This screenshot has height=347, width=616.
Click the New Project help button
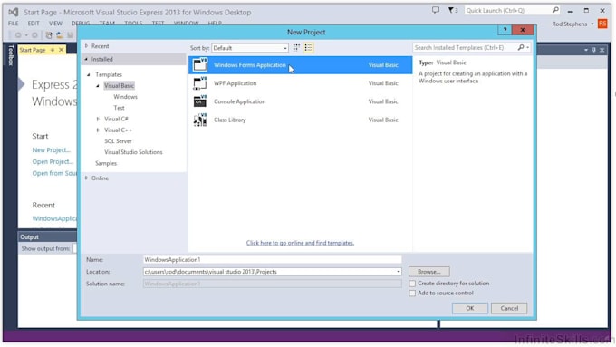(x=505, y=30)
